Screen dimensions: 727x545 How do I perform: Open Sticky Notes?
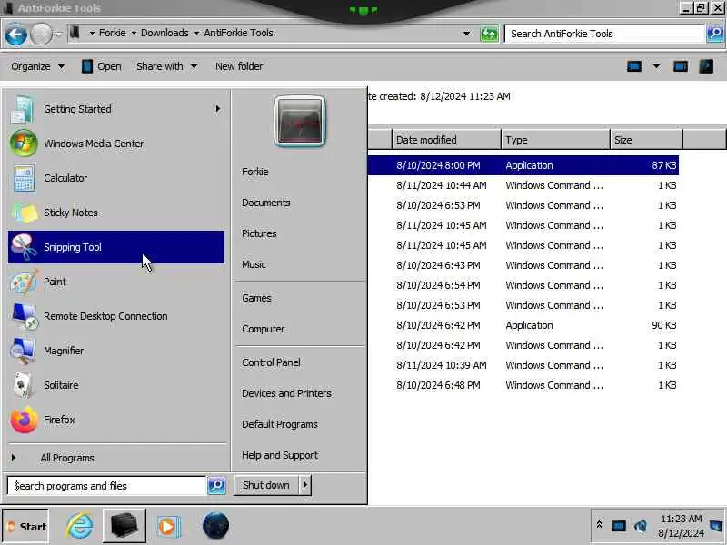pyautogui.click(x=116, y=213)
